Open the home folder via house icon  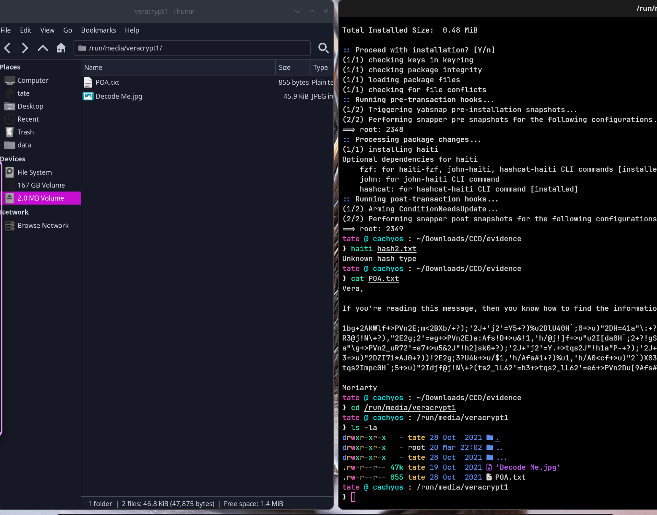tap(61, 48)
